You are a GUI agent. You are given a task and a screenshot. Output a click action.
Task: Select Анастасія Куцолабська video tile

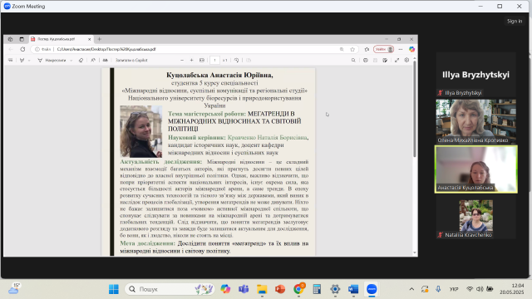(475, 169)
